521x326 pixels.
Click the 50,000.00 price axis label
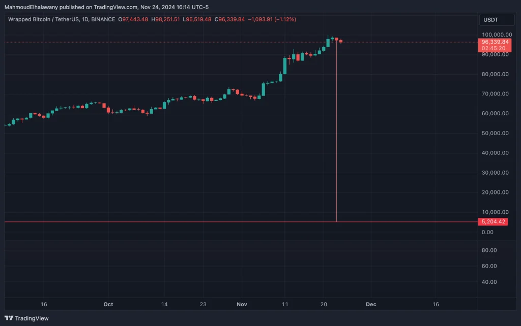pyautogui.click(x=494, y=134)
